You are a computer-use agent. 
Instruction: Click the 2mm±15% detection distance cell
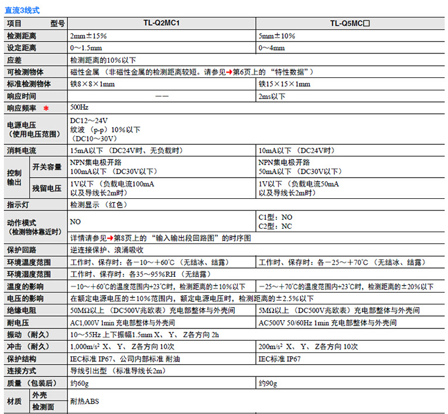(x=88, y=36)
